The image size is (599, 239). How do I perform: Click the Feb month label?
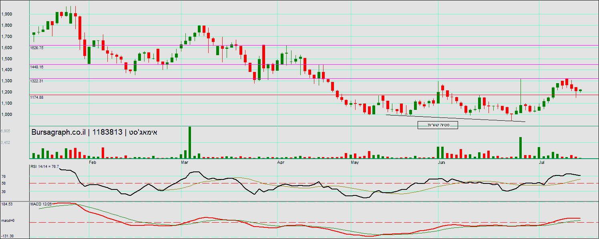[x=92, y=163]
